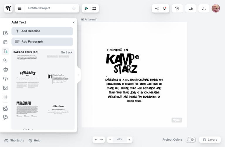Choose the arched PARAGRAPH template thumbnail

click(28, 79)
